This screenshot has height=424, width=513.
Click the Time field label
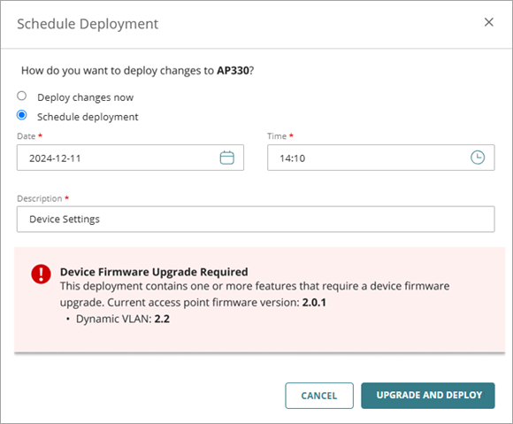click(277, 136)
